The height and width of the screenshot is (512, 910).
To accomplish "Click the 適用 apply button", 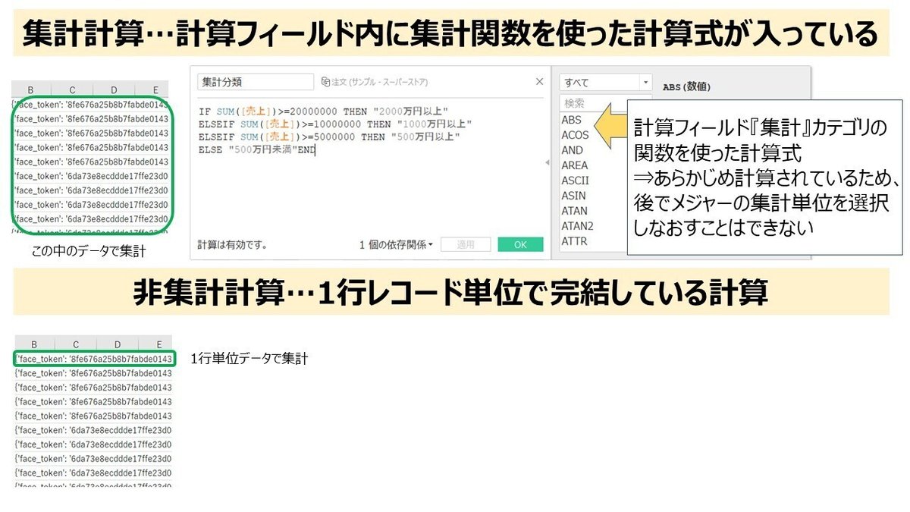I will coord(466,244).
